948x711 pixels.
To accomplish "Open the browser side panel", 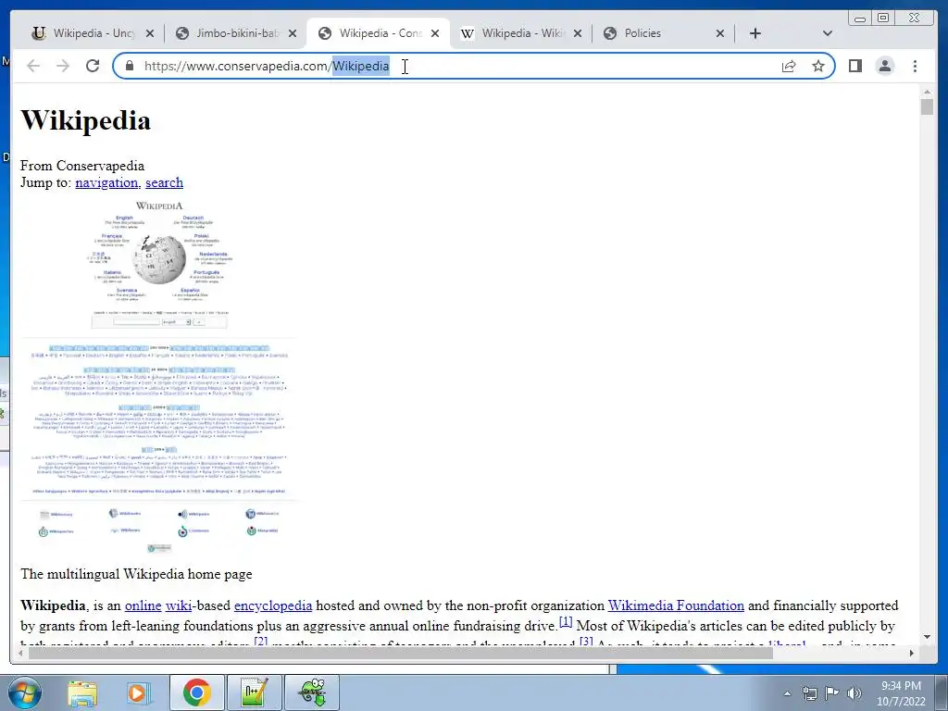I will (x=854, y=66).
